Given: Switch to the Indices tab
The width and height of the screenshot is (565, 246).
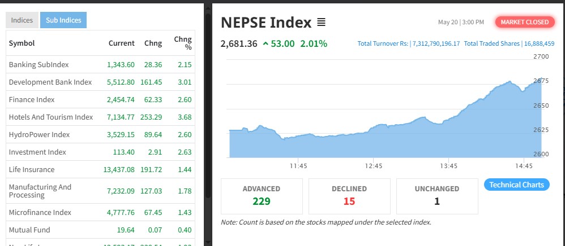Looking at the screenshot, I should (x=22, y=20).
